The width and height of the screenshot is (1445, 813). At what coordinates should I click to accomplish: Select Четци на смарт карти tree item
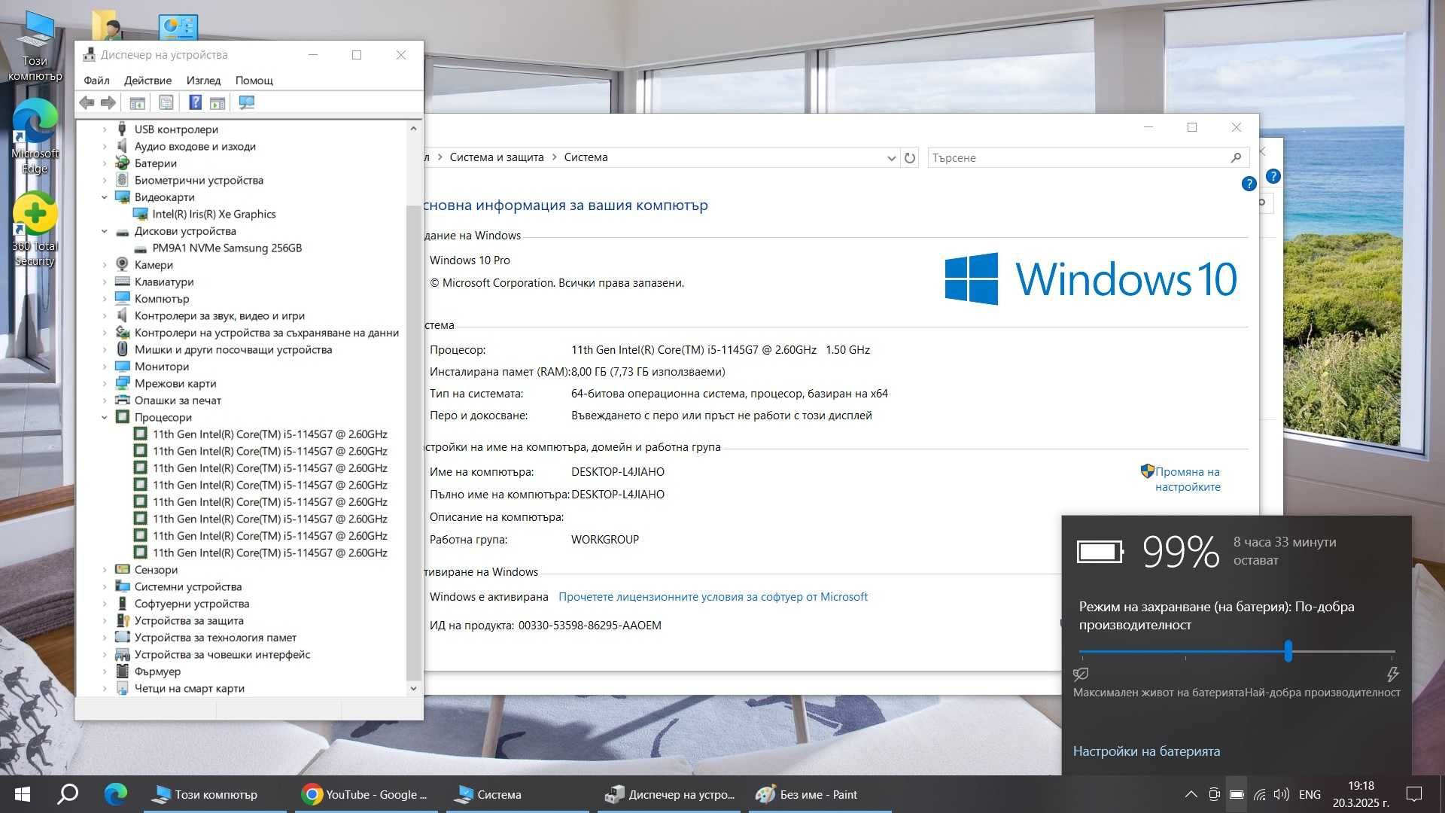pos(189,688)
